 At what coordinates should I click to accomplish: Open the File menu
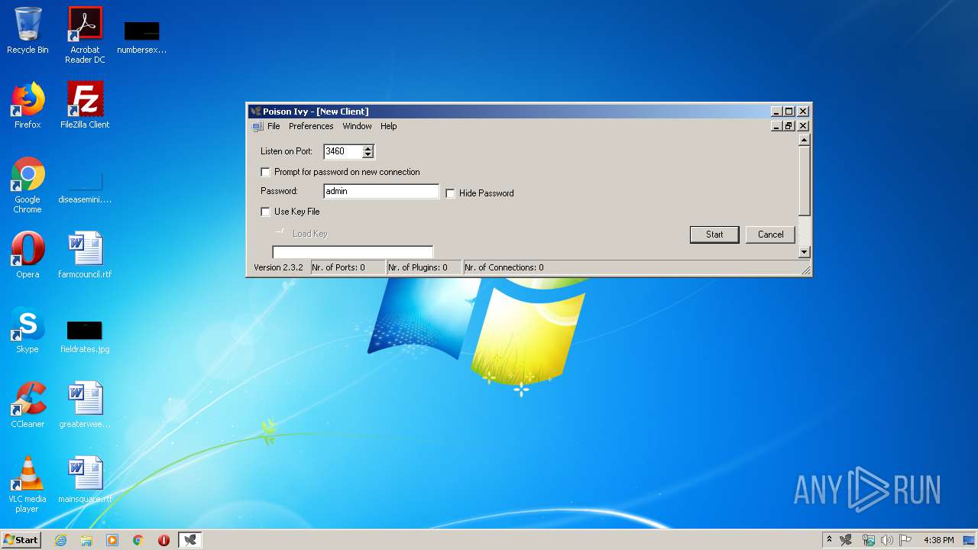pos(274,126)
